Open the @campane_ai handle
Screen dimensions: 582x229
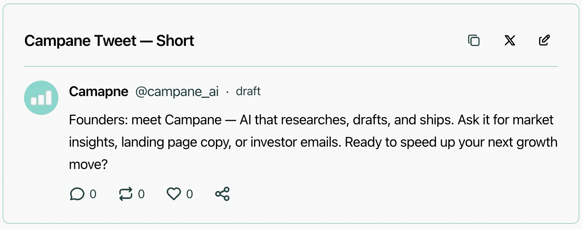pos(177,92)
